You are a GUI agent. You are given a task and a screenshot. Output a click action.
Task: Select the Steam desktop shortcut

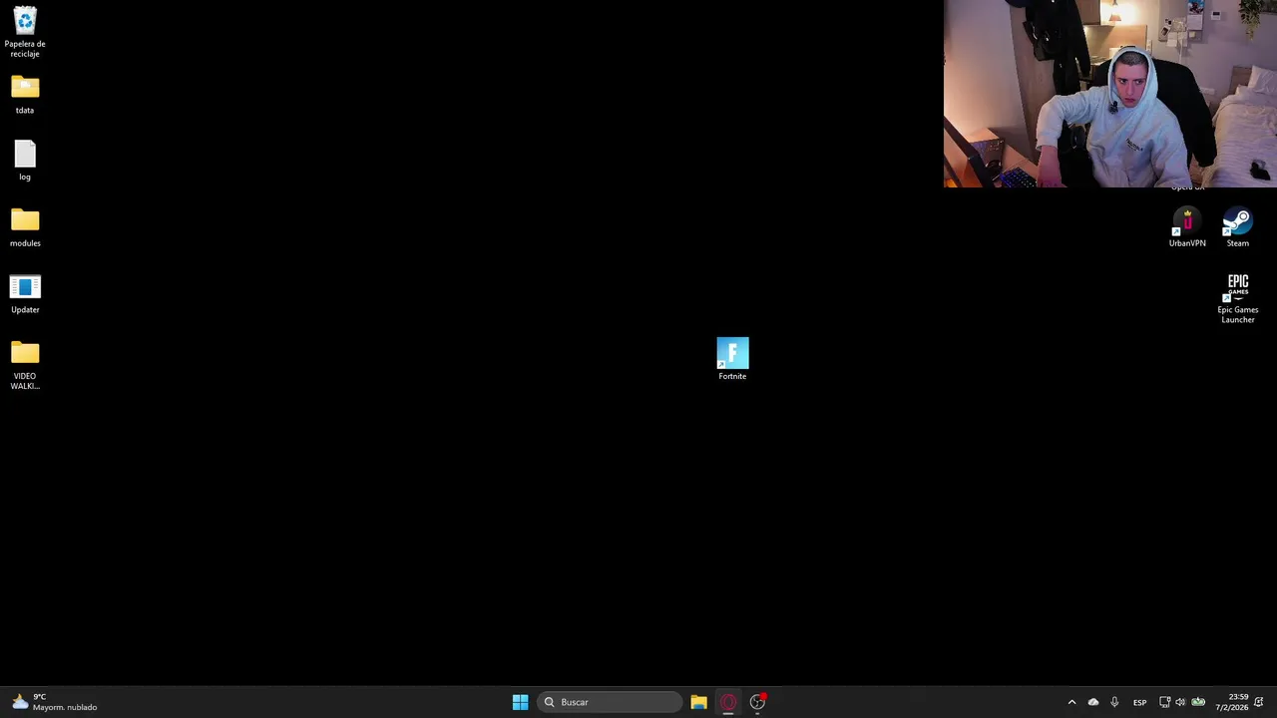coord(1238,227)
